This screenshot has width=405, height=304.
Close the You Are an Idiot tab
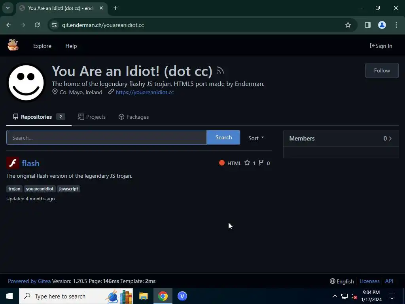pyautogui.click(x=101, y=8)
